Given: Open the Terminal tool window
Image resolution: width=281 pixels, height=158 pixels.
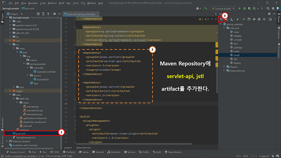Looking at the screenshot, I should pos(98,152).
